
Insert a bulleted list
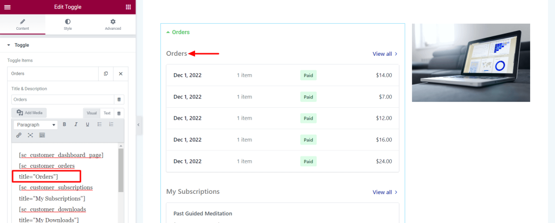pos(99,124)
